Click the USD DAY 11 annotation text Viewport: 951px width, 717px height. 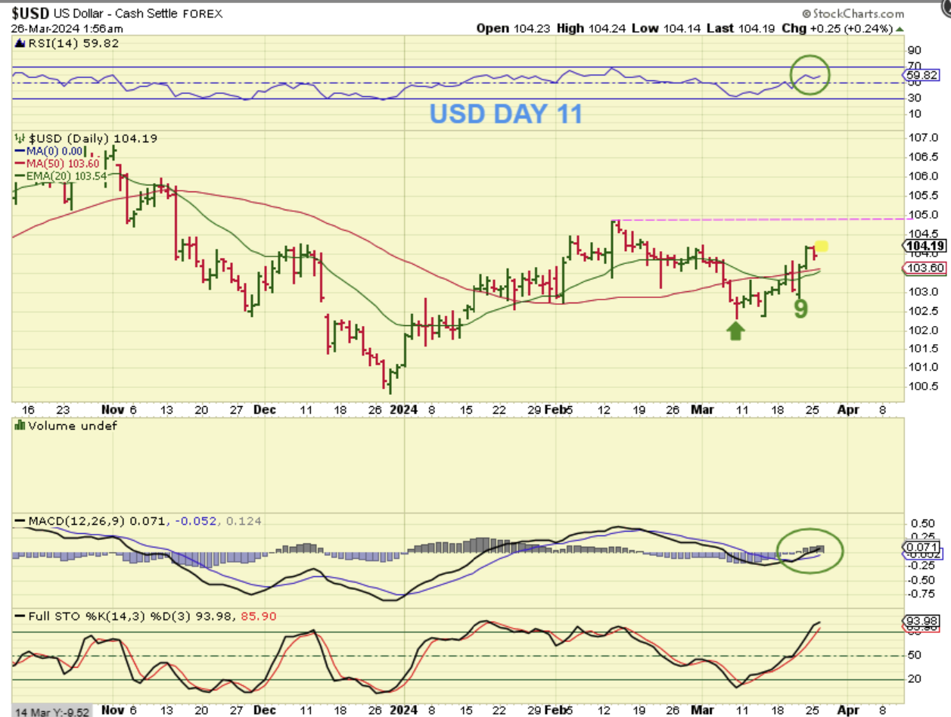506,114
